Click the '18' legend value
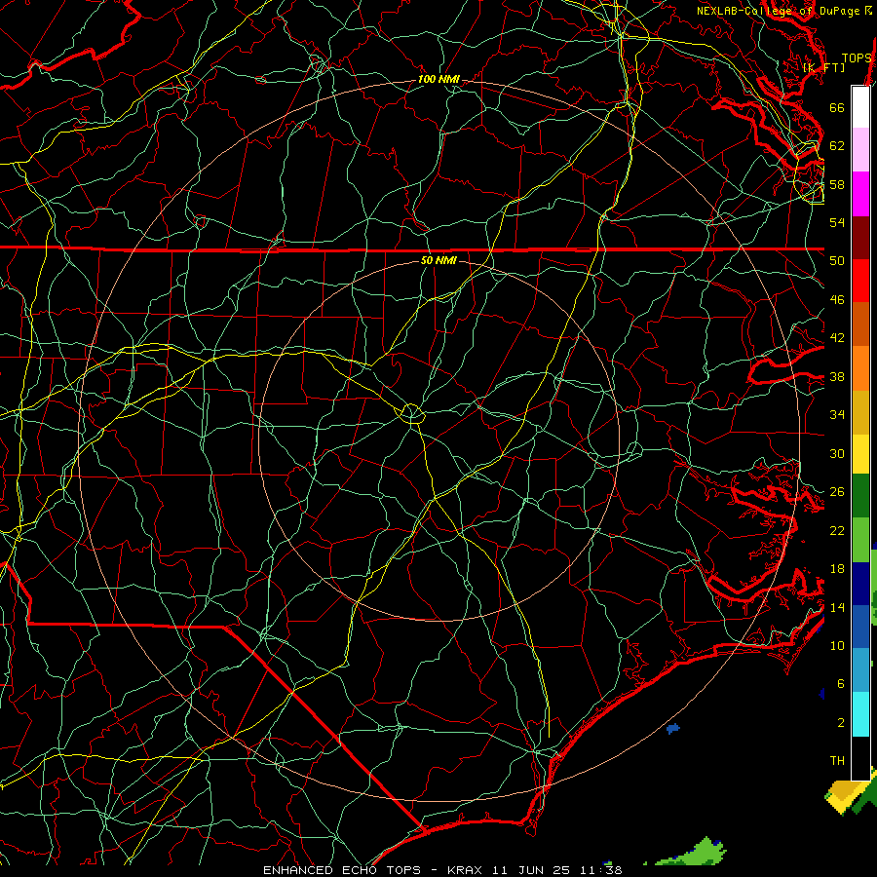Image resolution: width=877 pixels, height=877 pixels. (837, 568)
